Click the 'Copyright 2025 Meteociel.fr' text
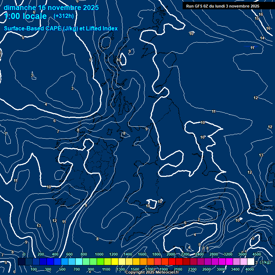275x275 pixels. 152,272
